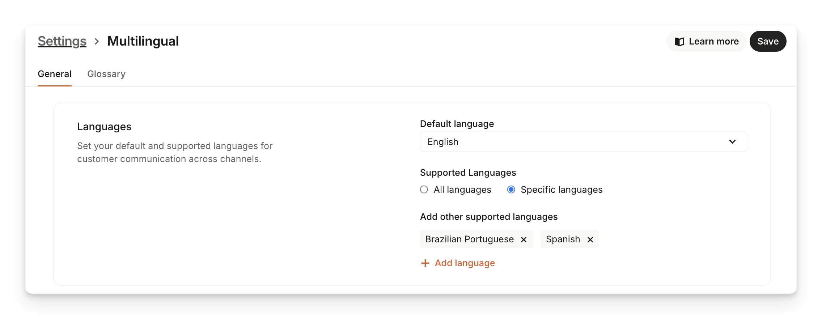822x319 pixels.
Task: Click the Add language link text
Action: tap(465, 263)
